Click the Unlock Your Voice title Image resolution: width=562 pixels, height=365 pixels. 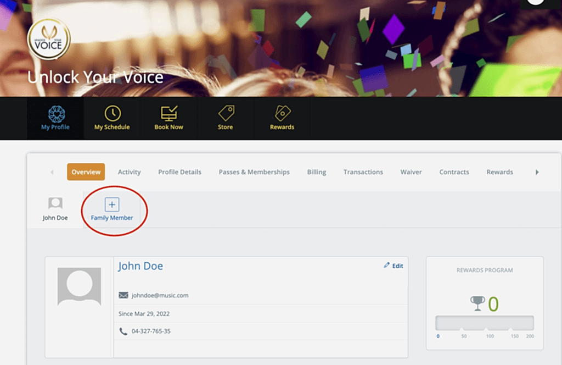coord(95,77)
